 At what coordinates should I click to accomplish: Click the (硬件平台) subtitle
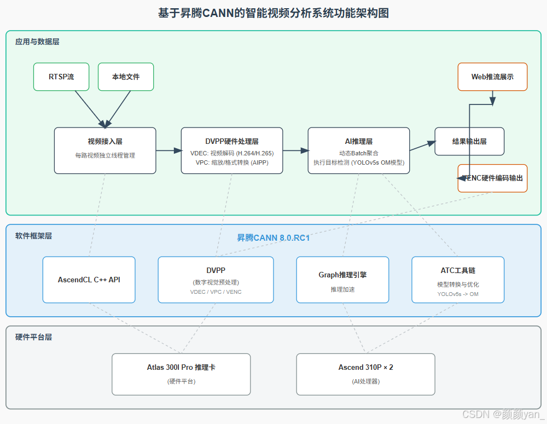coord(181,381)
